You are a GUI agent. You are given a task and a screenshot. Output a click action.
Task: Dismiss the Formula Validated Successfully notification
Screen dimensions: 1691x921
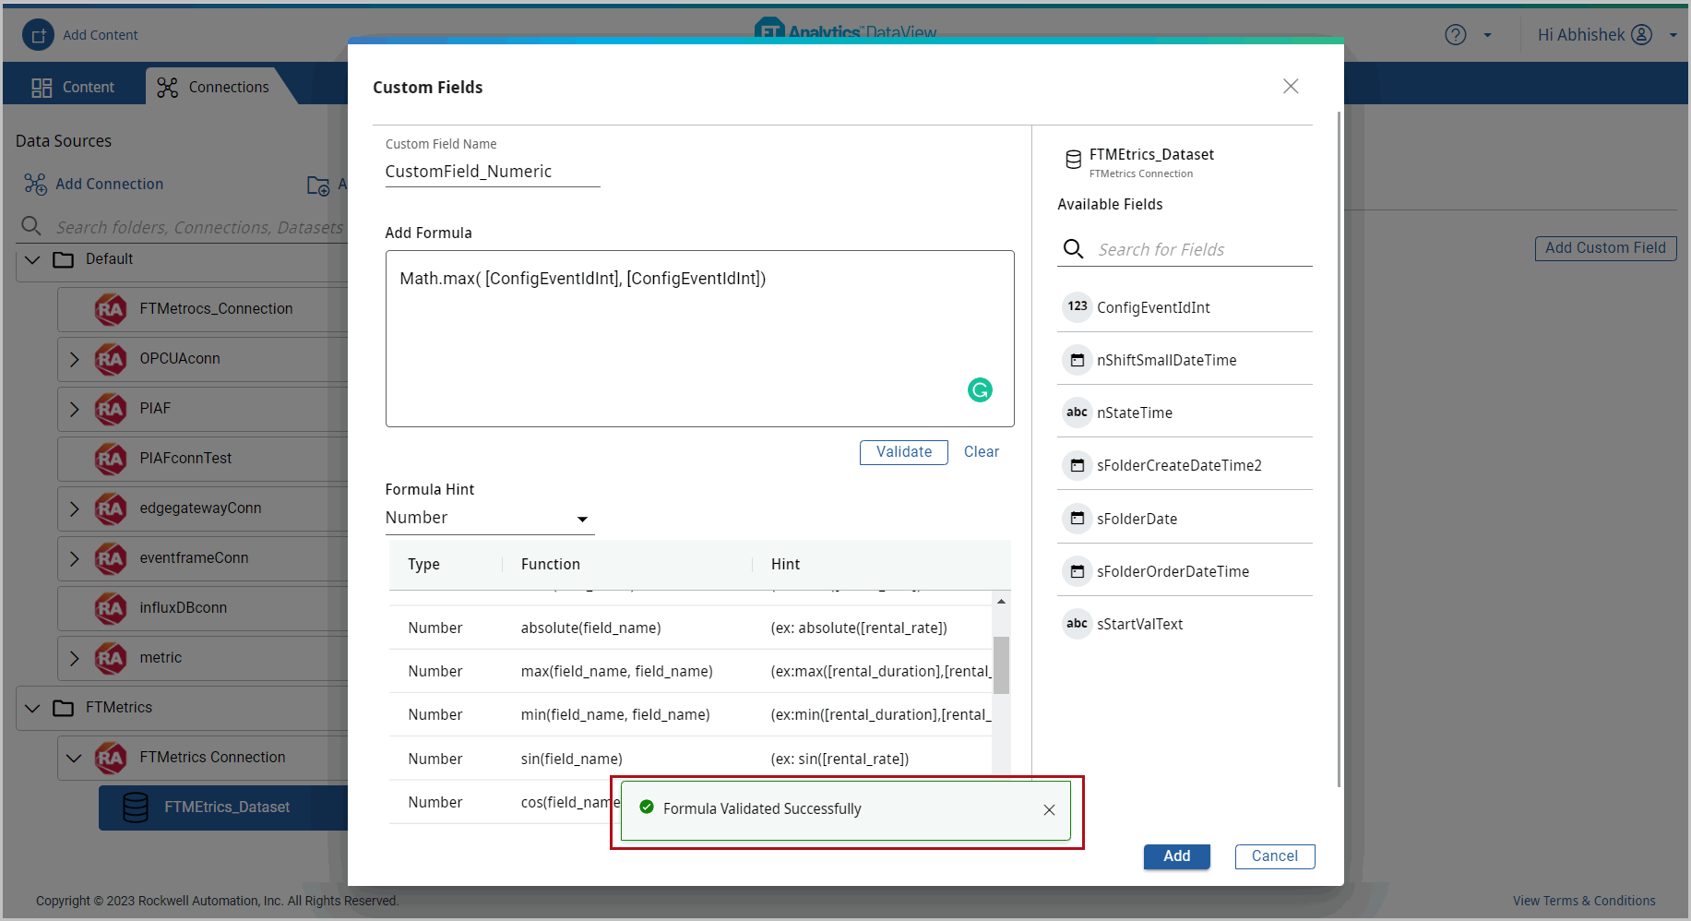pos(1049,810)
